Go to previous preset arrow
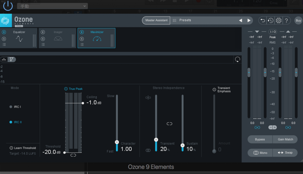The image size is (303, 174). pyautogui.click(x=241, y=20)
